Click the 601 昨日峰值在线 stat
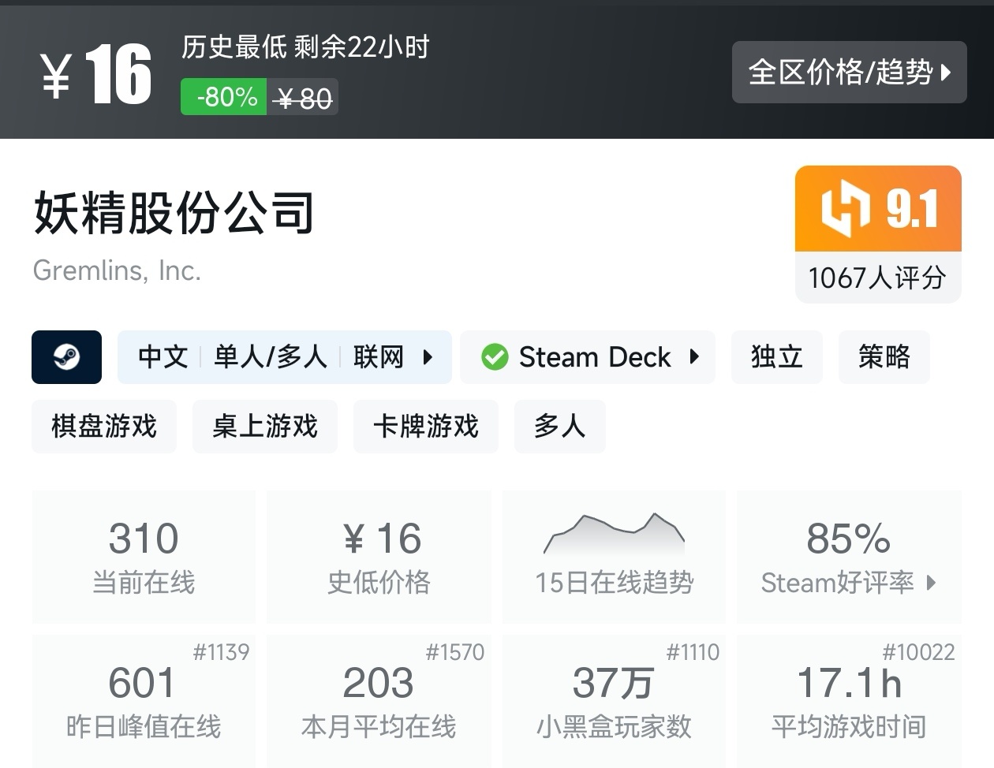994x768 pixels. point(144,701)
